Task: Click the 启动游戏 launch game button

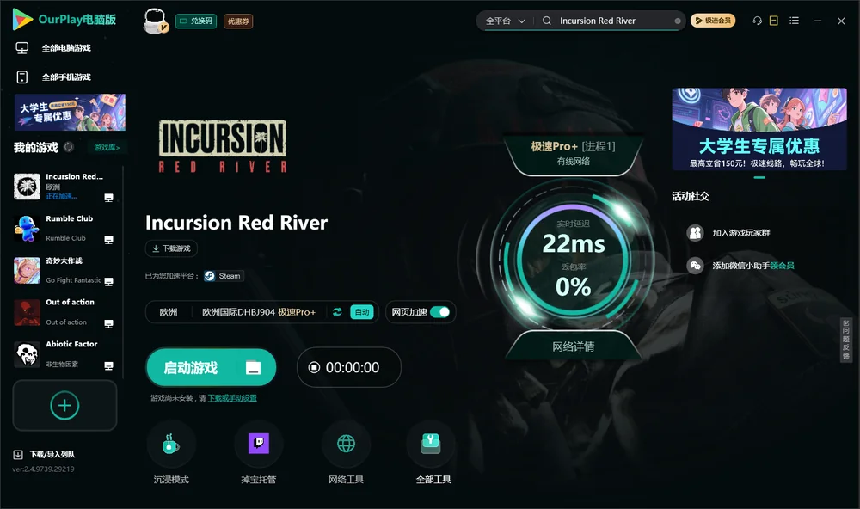Action: coord(212,367)
